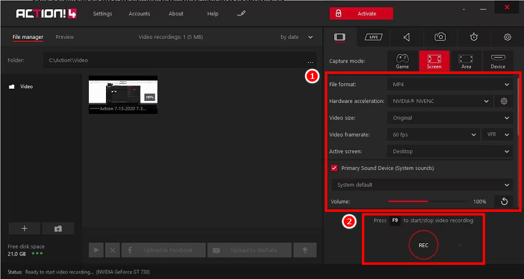Delete the selected recording with X

click(113, 250)
